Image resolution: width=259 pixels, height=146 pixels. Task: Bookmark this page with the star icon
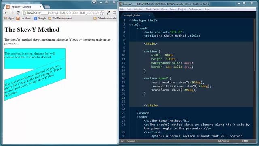click(102, 13)
